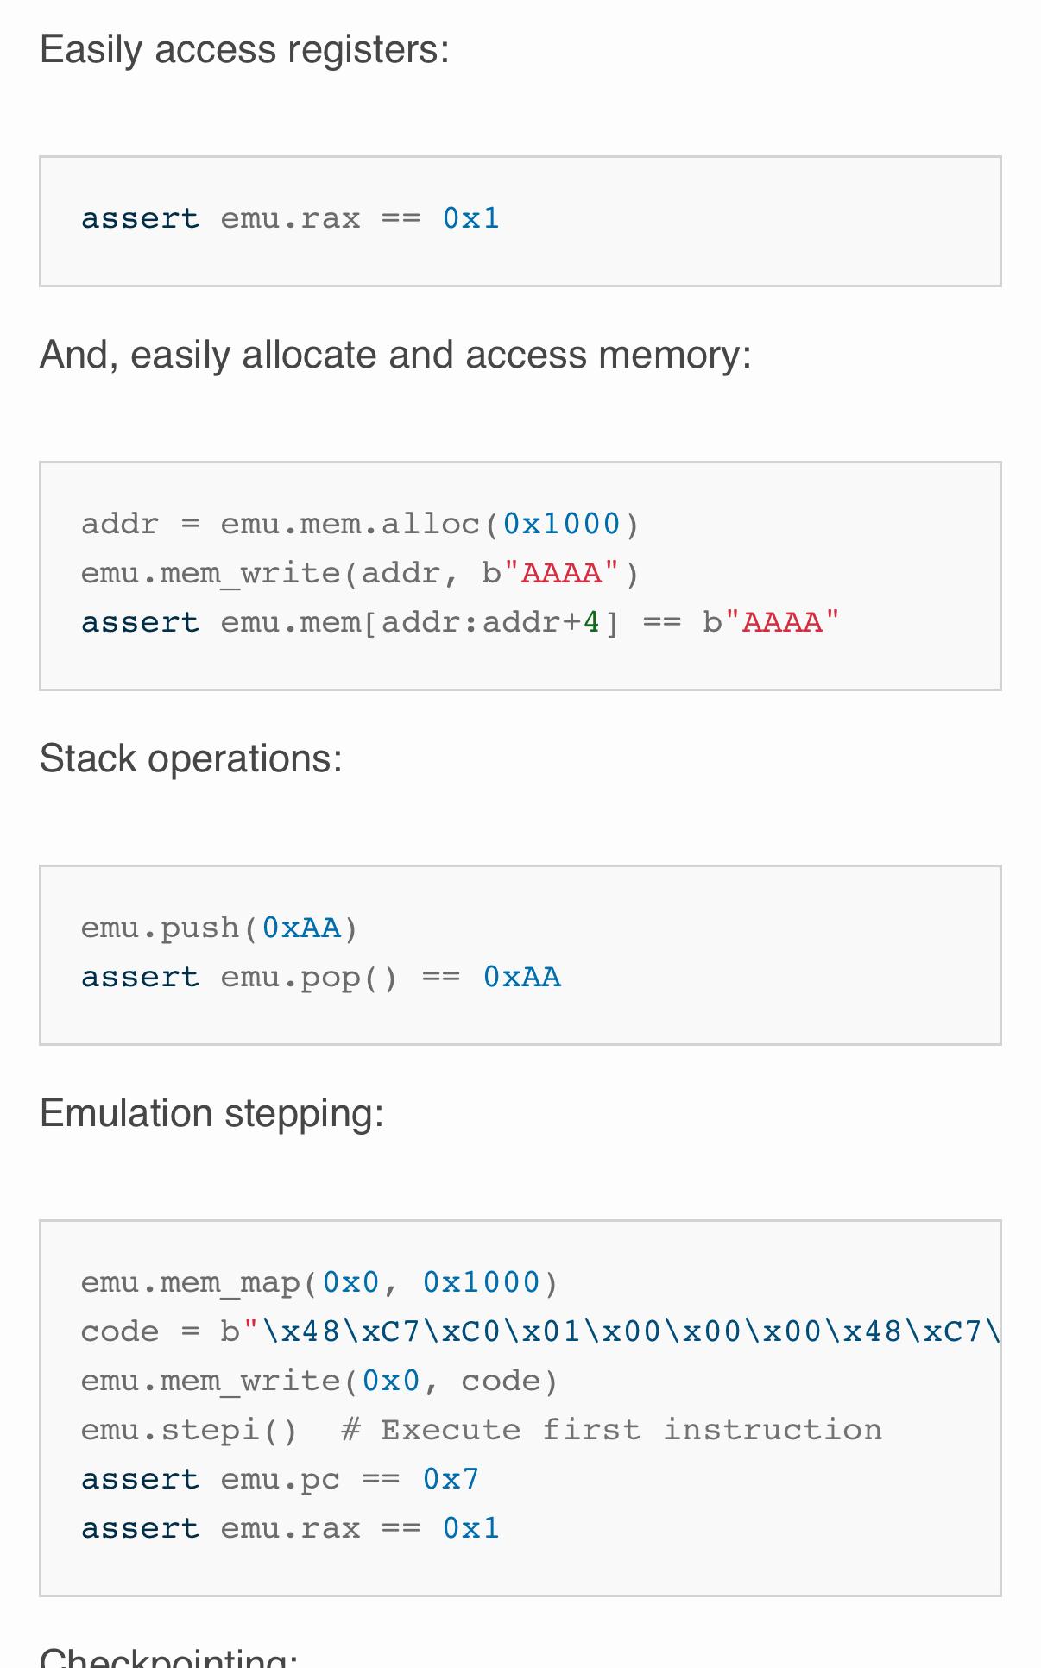Click the last "assert emu.rax == 0x1" line
This screenshot has height=1668, width=1041.
tap(290, 1529)
